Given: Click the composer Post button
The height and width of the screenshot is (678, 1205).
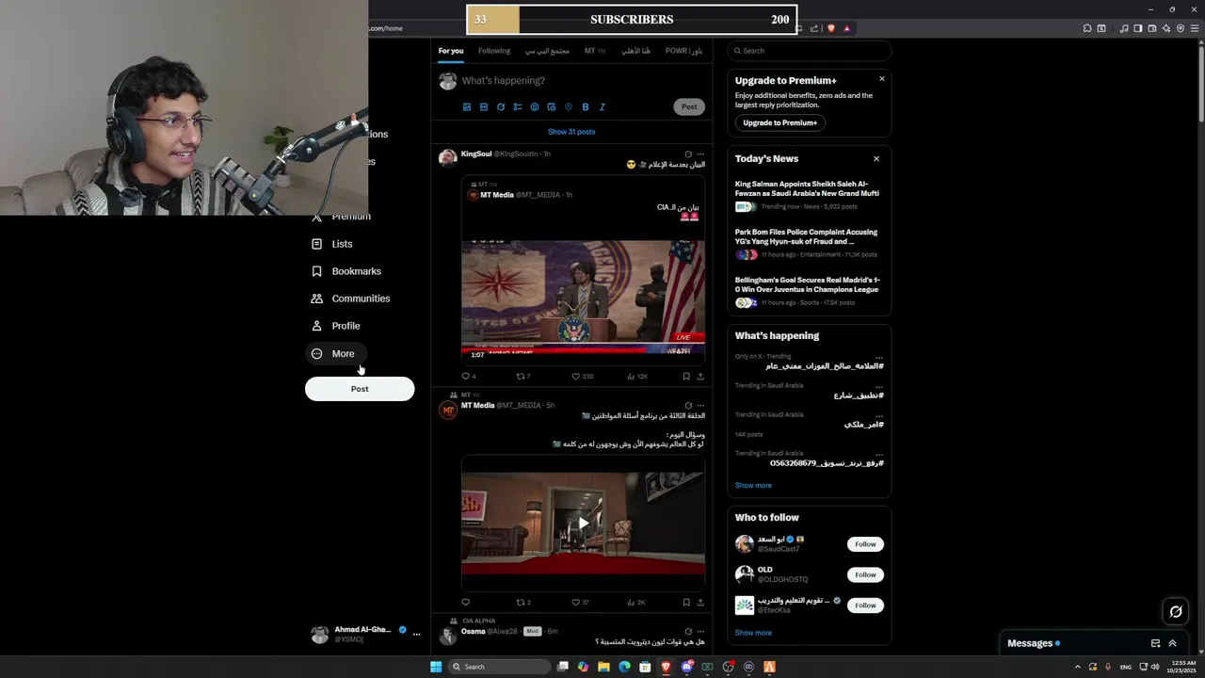Looking at the screenshot, I should 689,107.
